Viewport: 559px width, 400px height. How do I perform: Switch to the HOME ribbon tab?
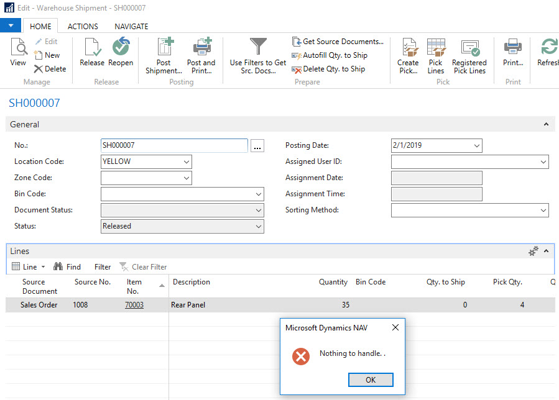coord(40,26)
